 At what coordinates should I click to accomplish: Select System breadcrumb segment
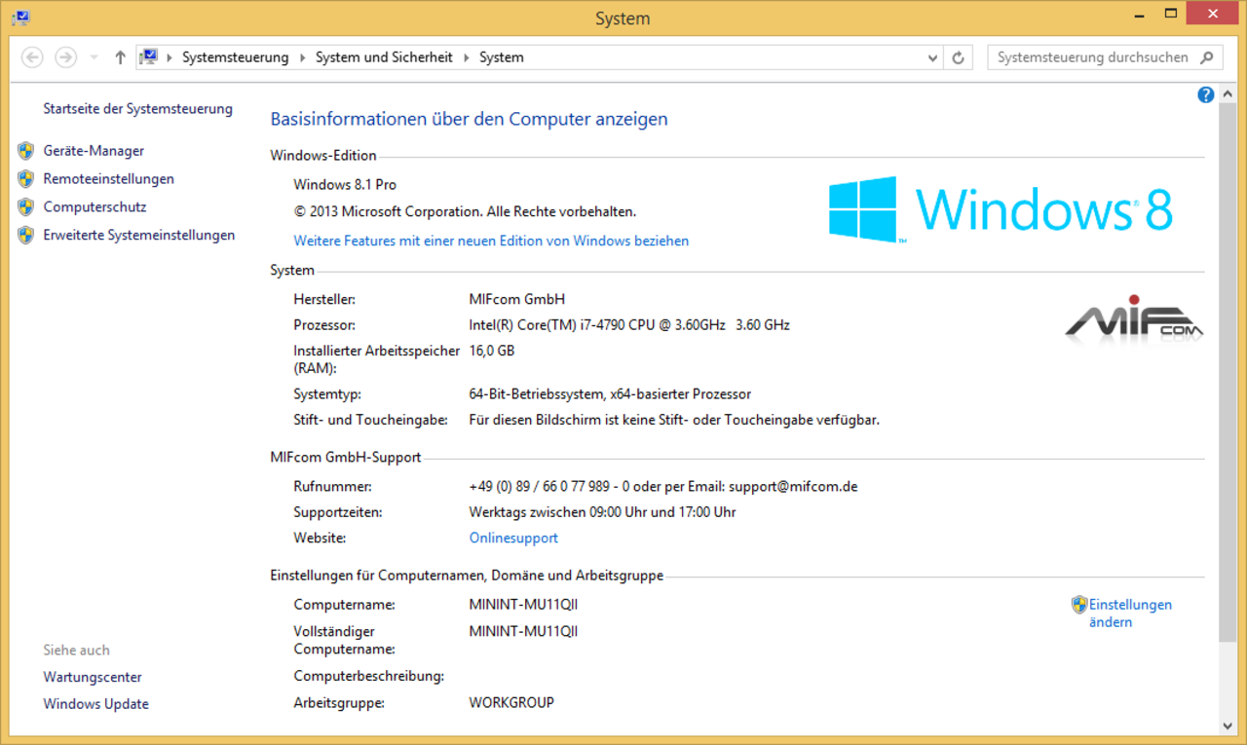point(501,57)
